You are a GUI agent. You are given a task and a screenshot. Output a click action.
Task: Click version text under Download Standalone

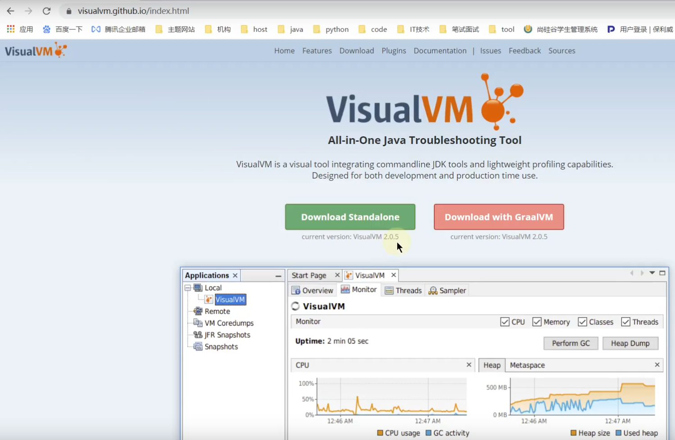pyautogui.click(x=350, y=237)
